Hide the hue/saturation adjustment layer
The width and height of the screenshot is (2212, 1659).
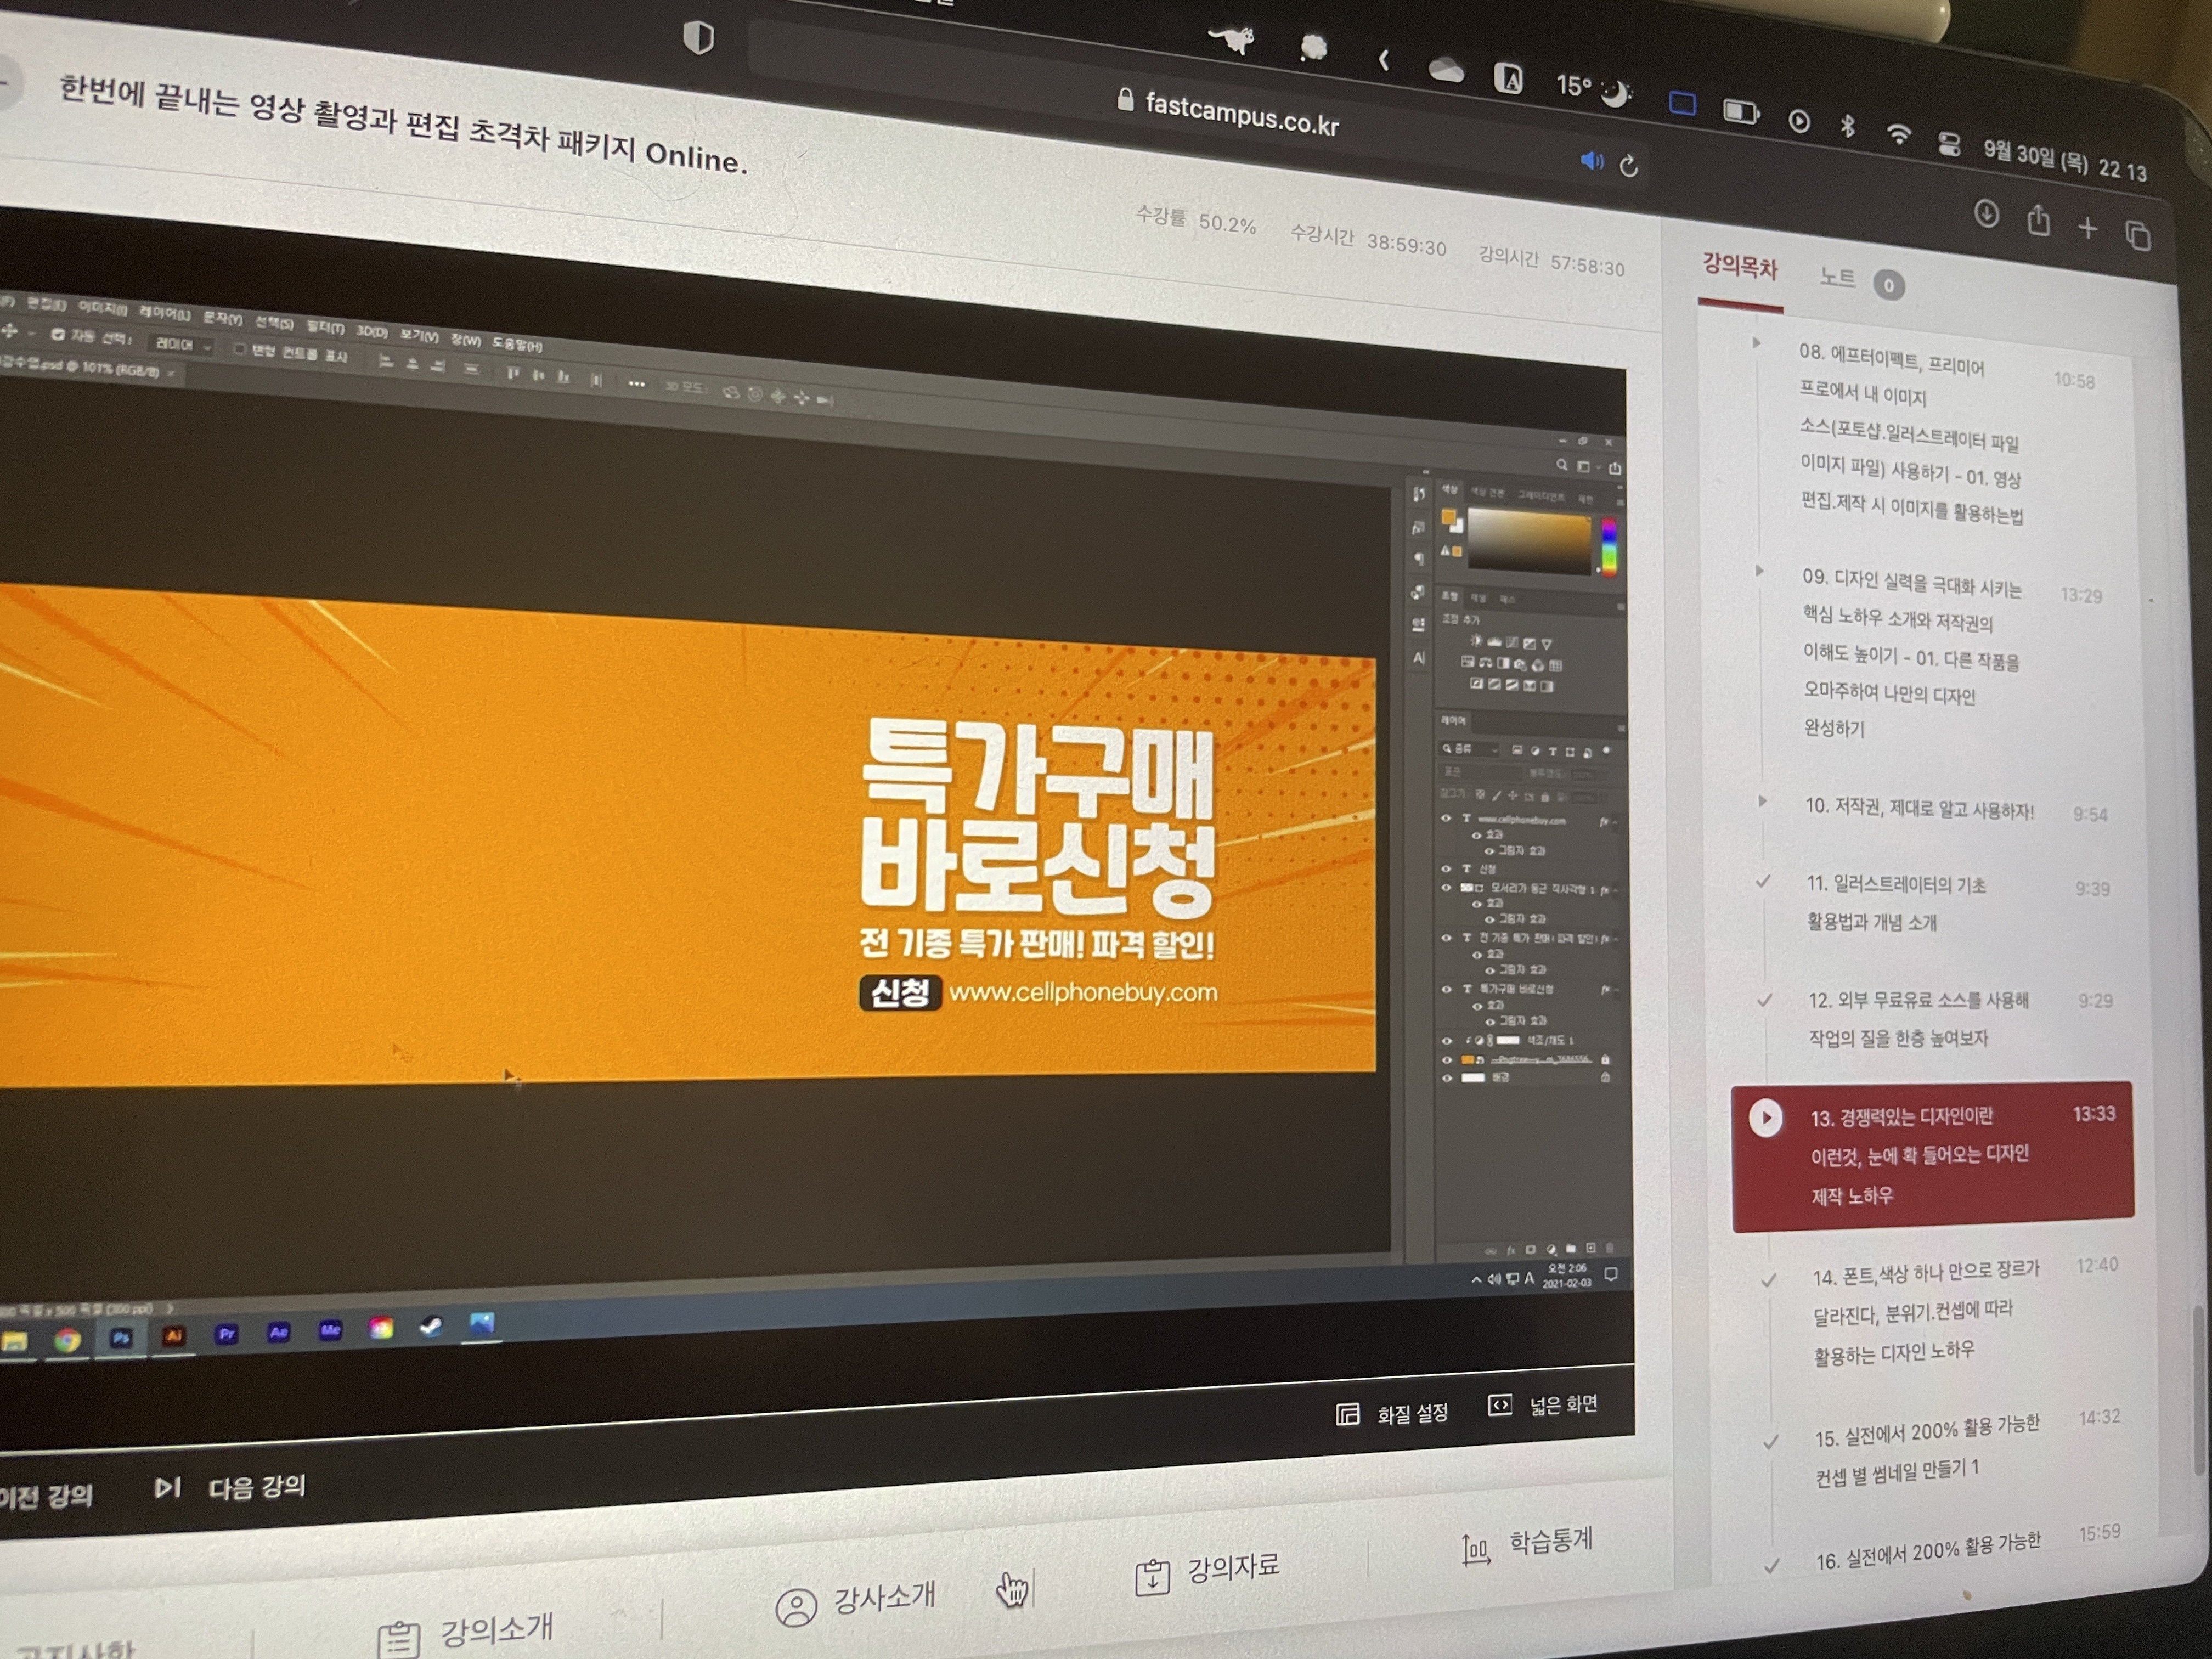[1446, 1041]
